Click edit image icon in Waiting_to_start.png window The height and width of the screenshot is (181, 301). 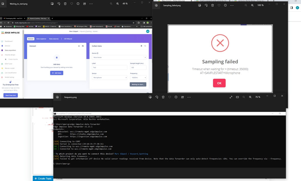click(x=52, y=4)
